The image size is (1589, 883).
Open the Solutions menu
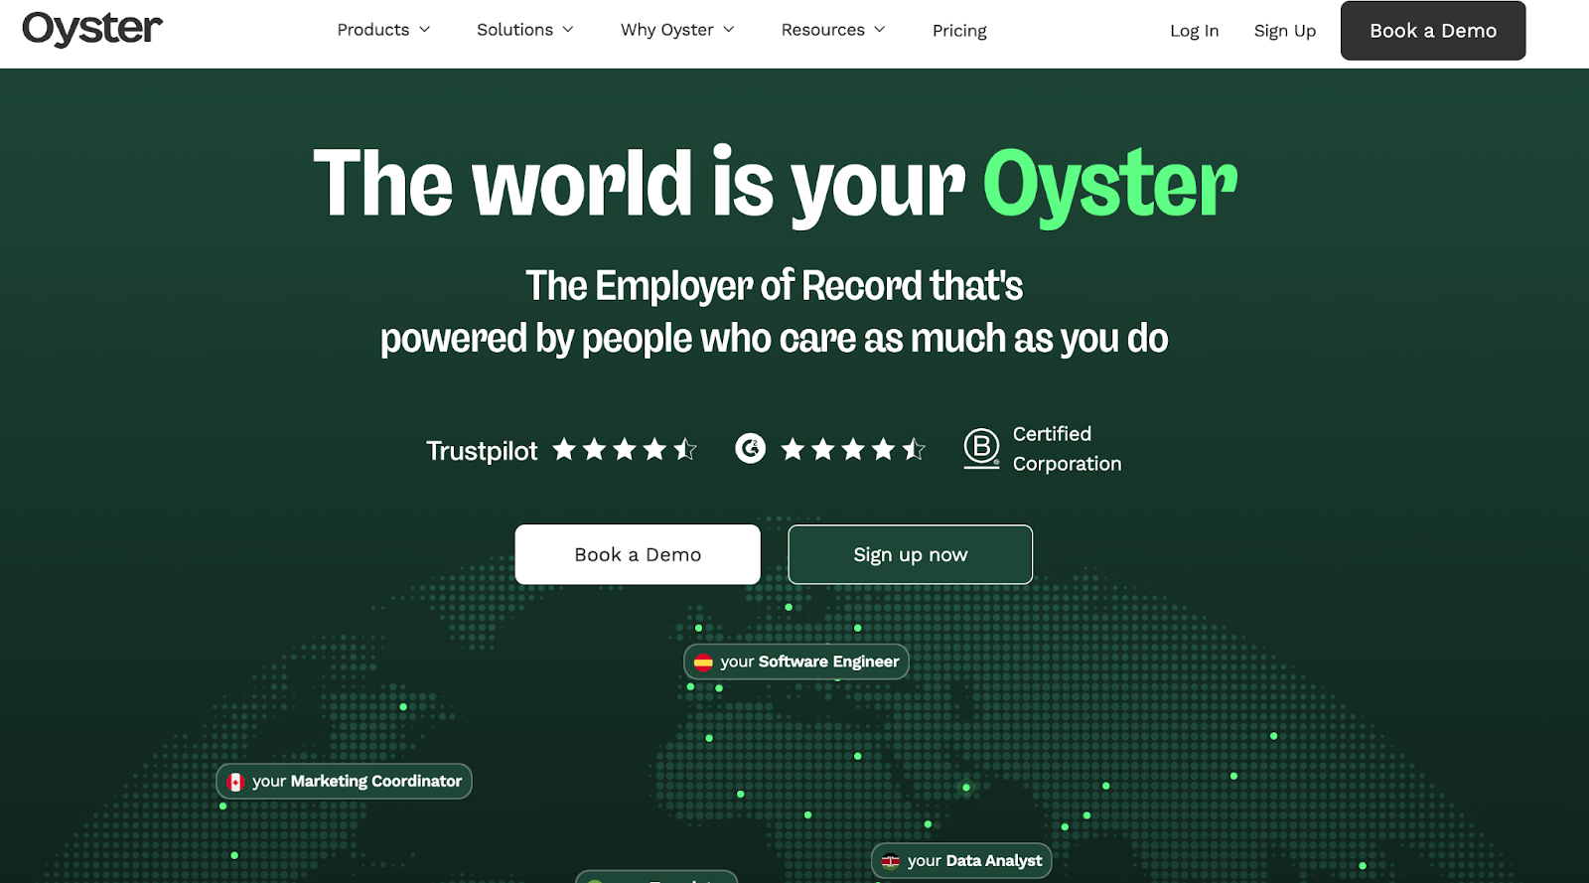point(525,30)
